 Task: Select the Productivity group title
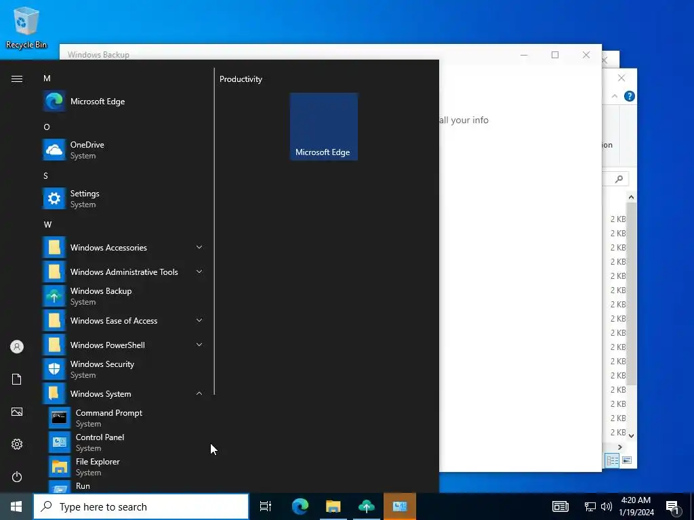tap(241, 79)
